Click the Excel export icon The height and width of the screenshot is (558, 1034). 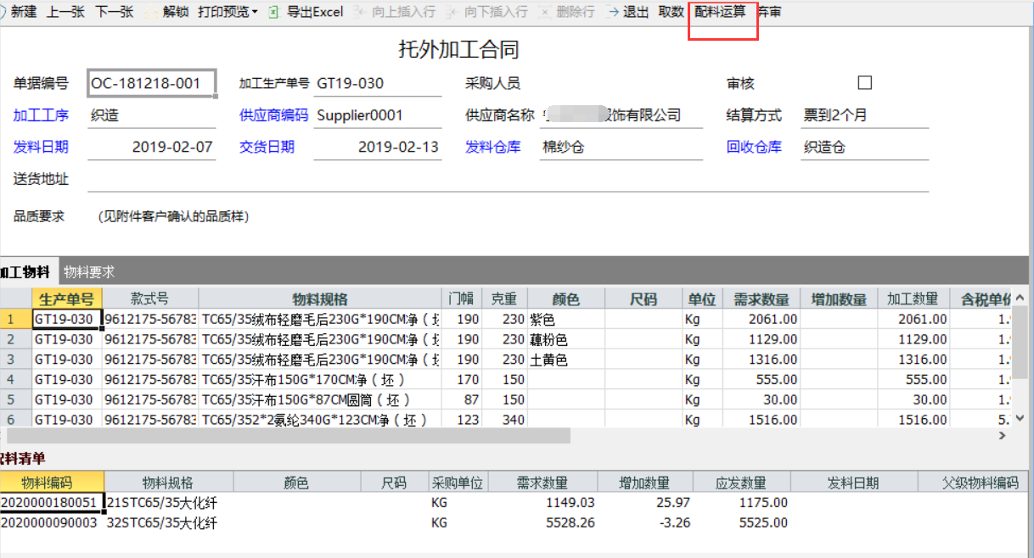[273, 13]
